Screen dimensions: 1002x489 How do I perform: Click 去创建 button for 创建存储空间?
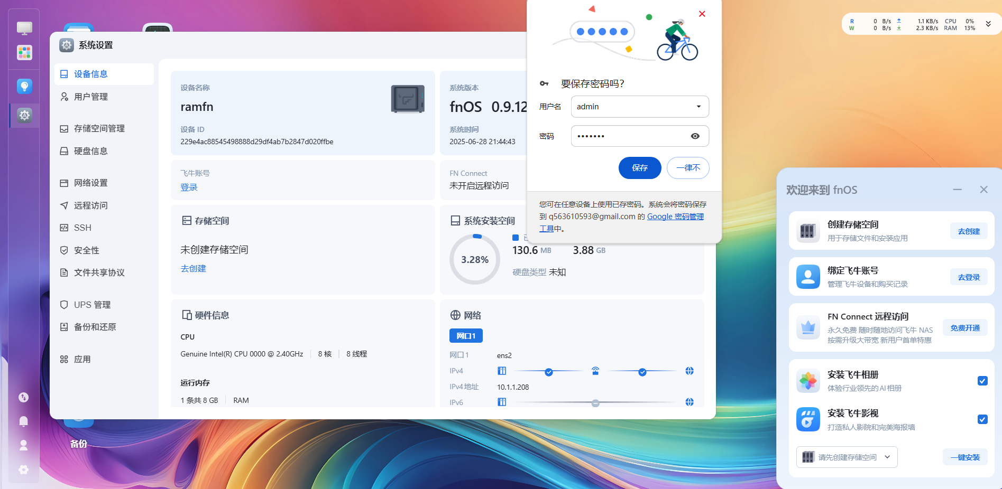coord(969,231)
